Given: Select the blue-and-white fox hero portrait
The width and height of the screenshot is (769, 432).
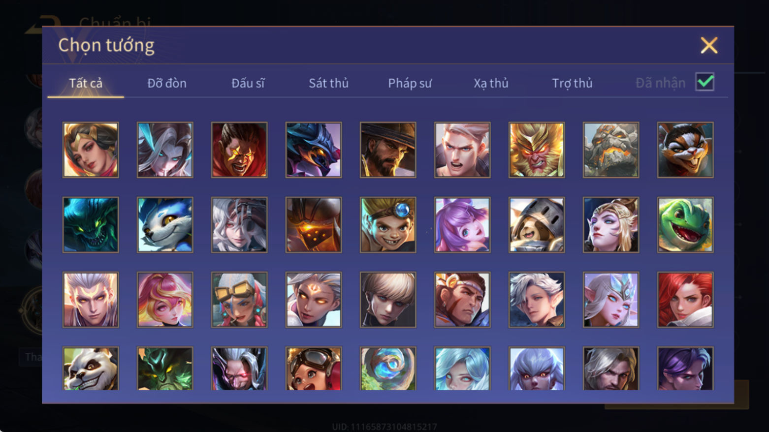Looking at the screenshot, I should tap(165, 225).
